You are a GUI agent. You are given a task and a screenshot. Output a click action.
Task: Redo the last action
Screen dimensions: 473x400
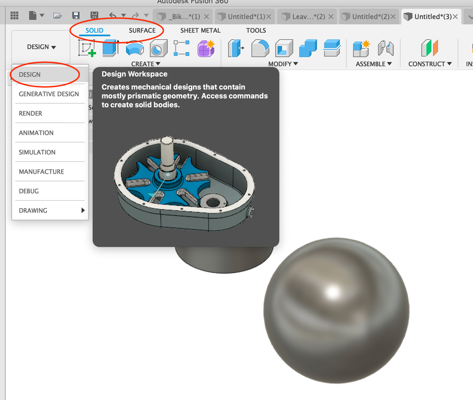coord(135,15)
